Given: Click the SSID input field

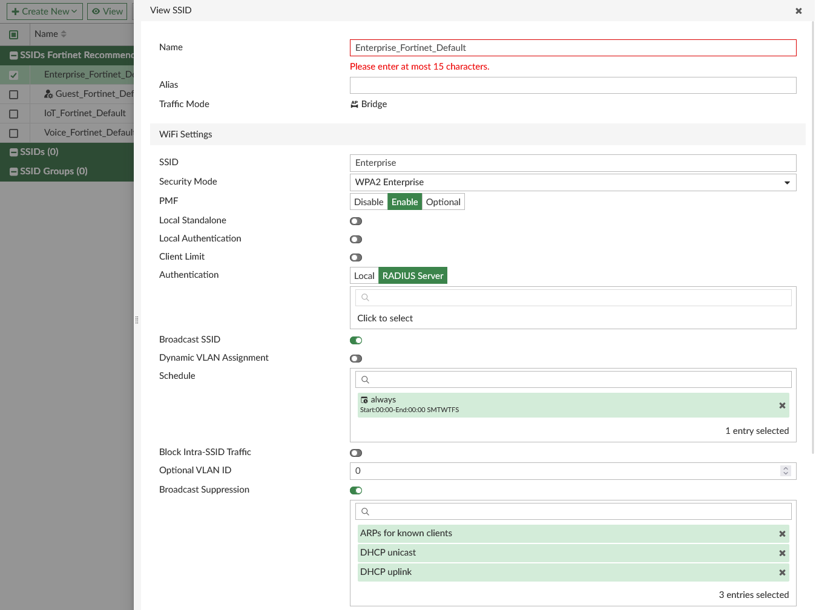Looking at the screenshot, I should click(x=573, y=163).
